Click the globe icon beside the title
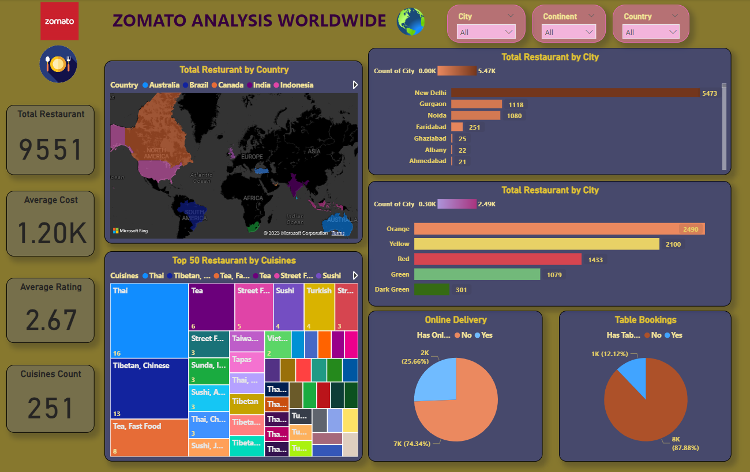The image size is (750, 472). point(410,22)
